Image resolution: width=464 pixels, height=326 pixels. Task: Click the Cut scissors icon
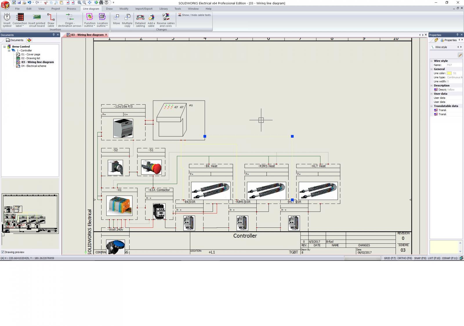pyautogui.click(x=46, y=2)
